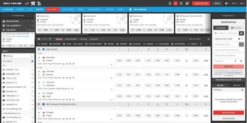Click Save/load events link

tap(228, 118)
